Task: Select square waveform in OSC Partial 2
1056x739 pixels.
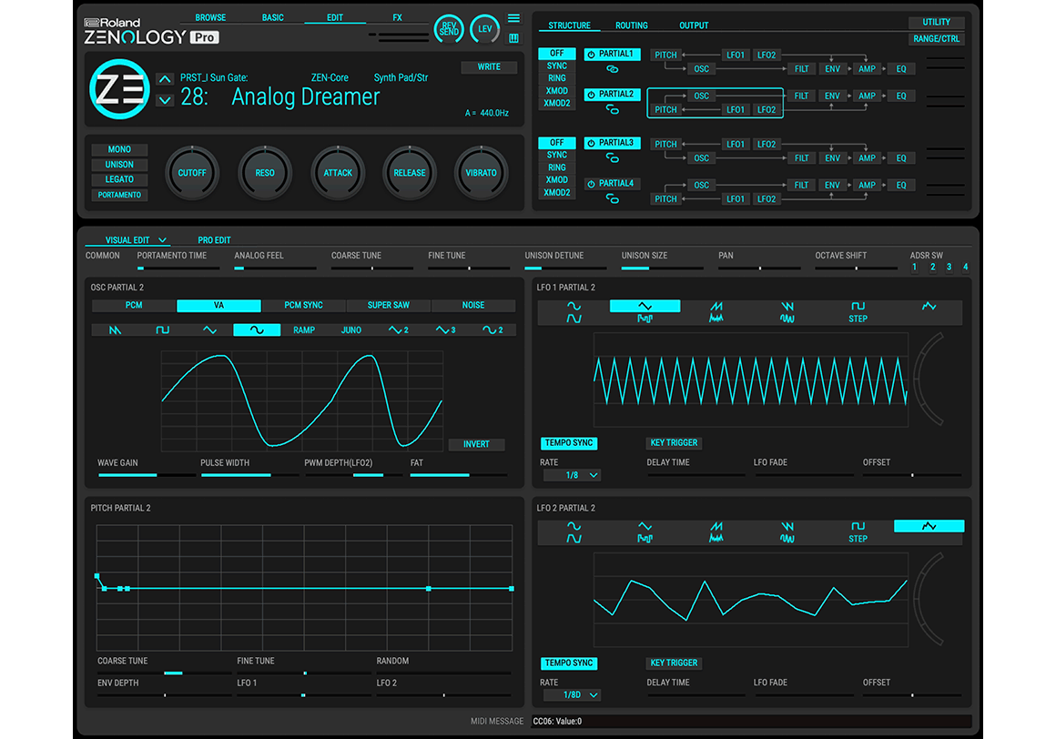Action: [x=162, y=329]
